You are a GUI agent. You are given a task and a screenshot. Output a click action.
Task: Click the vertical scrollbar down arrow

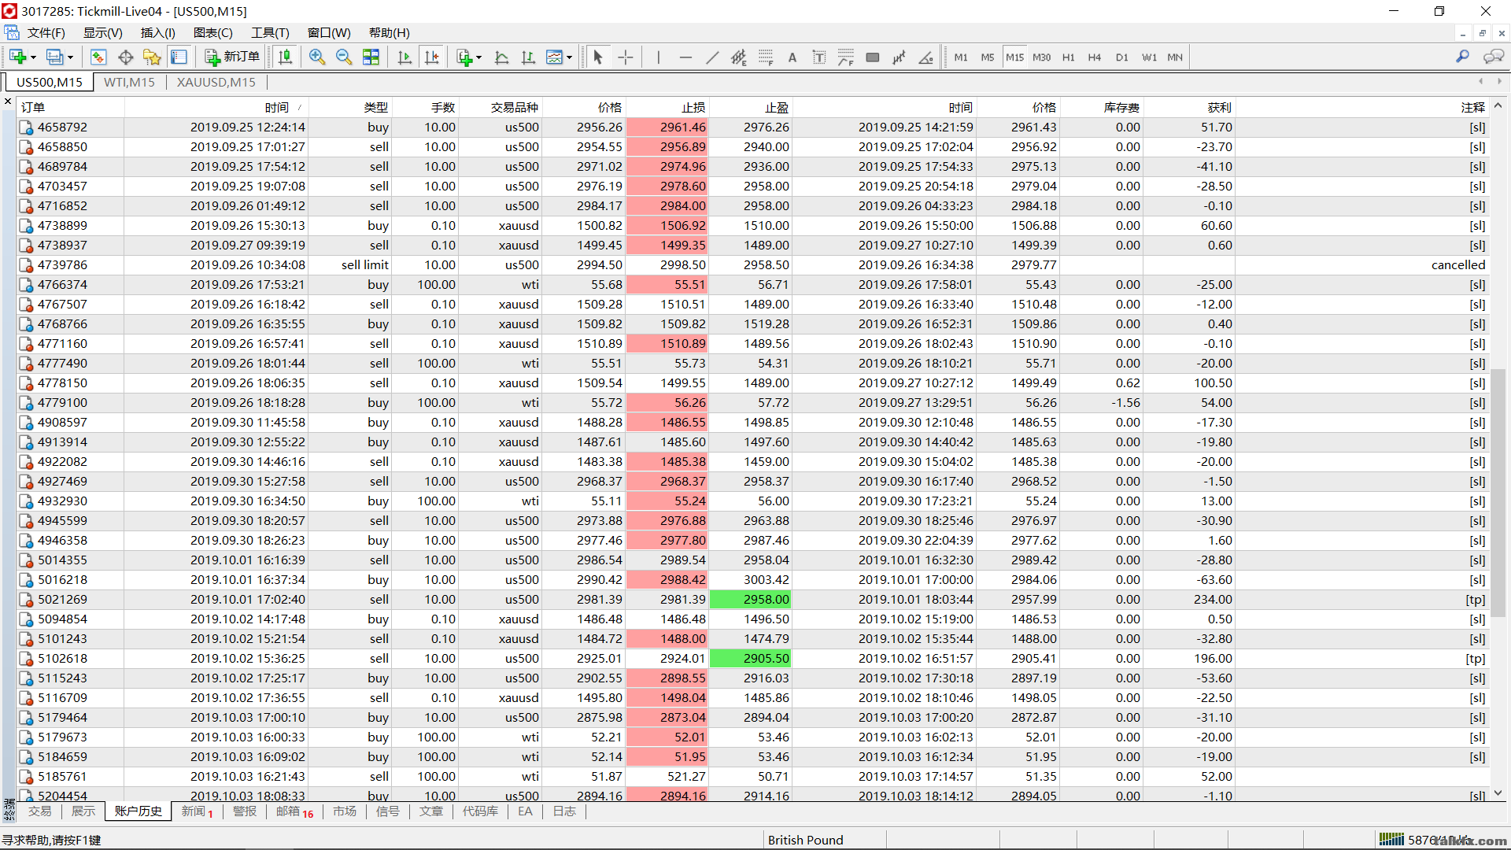(x=1498, y=793)
